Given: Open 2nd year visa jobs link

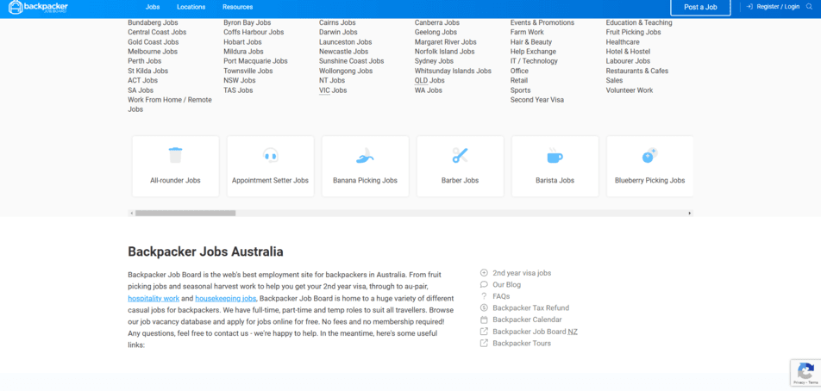Looking at the screenshot, I should pyautogui.click(x=522, y=273).
